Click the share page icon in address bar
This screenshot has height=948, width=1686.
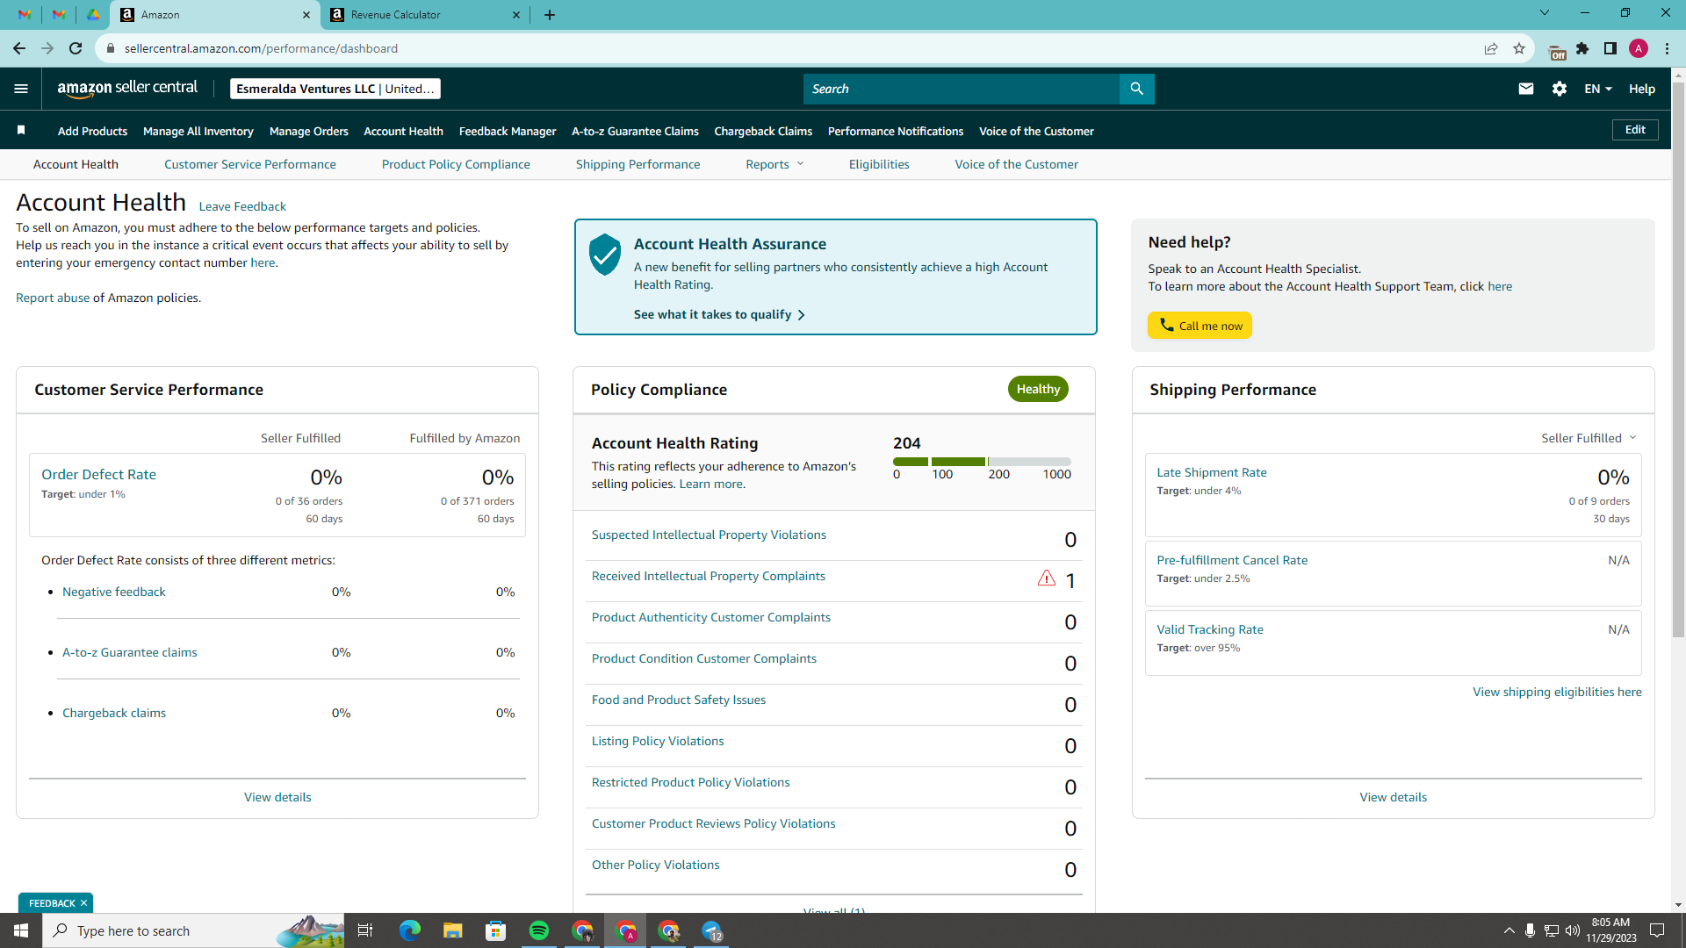[x=1491, y=48]
